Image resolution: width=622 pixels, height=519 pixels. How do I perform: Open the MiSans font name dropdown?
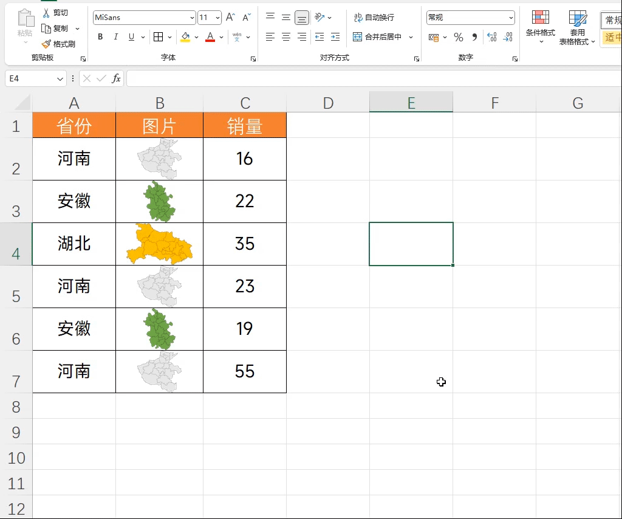coord(193,18)
